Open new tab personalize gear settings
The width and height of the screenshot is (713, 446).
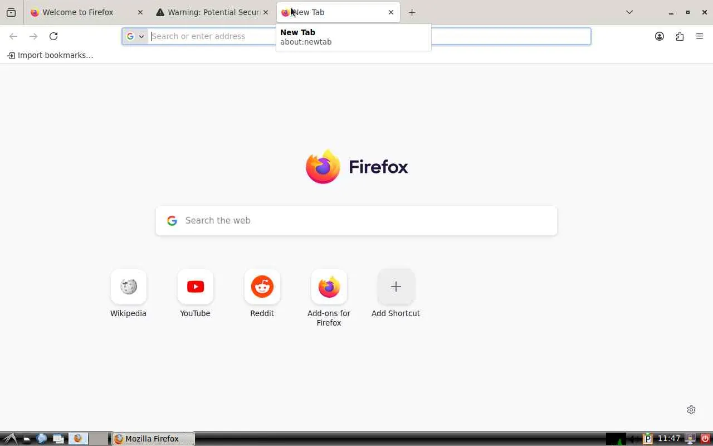tap(691, 410)
